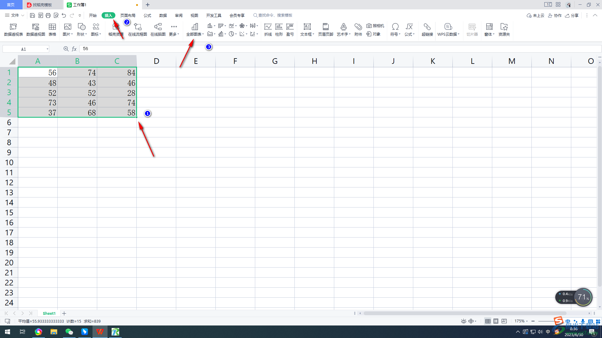The image size is (602, 338).
Task: Insert an Object (对象)
Action: pos(373,34)
